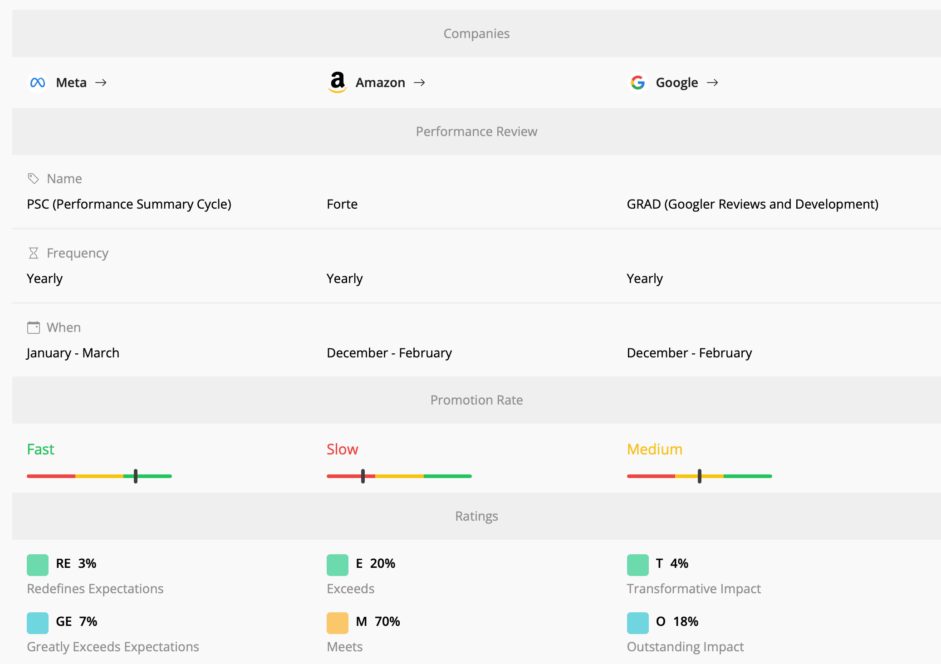The height and width of the screenshot is (664, 941).
Task: Click Meta's Fast promotion rate slider marker
Action: 136,476
